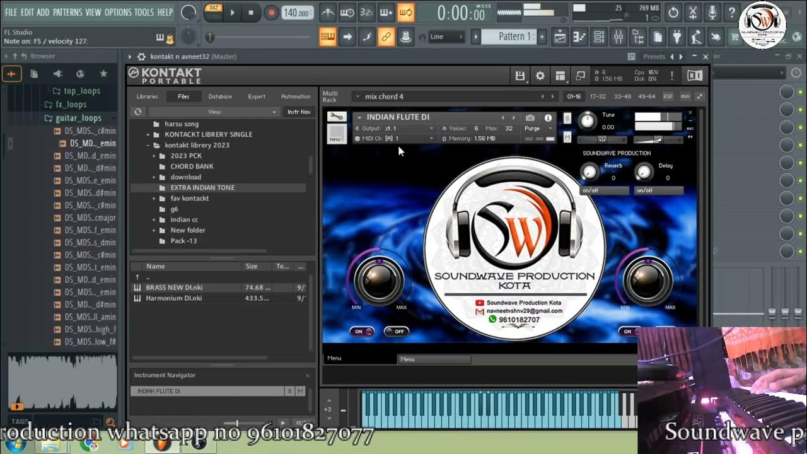Image resolution: width=807 pixels, height=454 pixels.
Task: Open the question mark help icon
Action: coord(732,12)
